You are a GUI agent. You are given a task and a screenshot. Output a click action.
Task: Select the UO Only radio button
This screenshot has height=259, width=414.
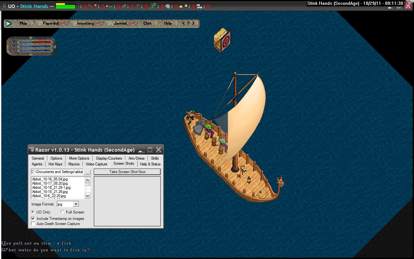33,212
